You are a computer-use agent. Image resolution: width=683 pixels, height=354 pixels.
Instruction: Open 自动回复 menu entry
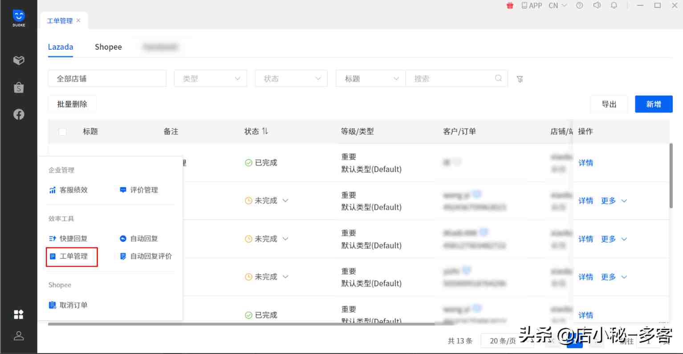139,238
